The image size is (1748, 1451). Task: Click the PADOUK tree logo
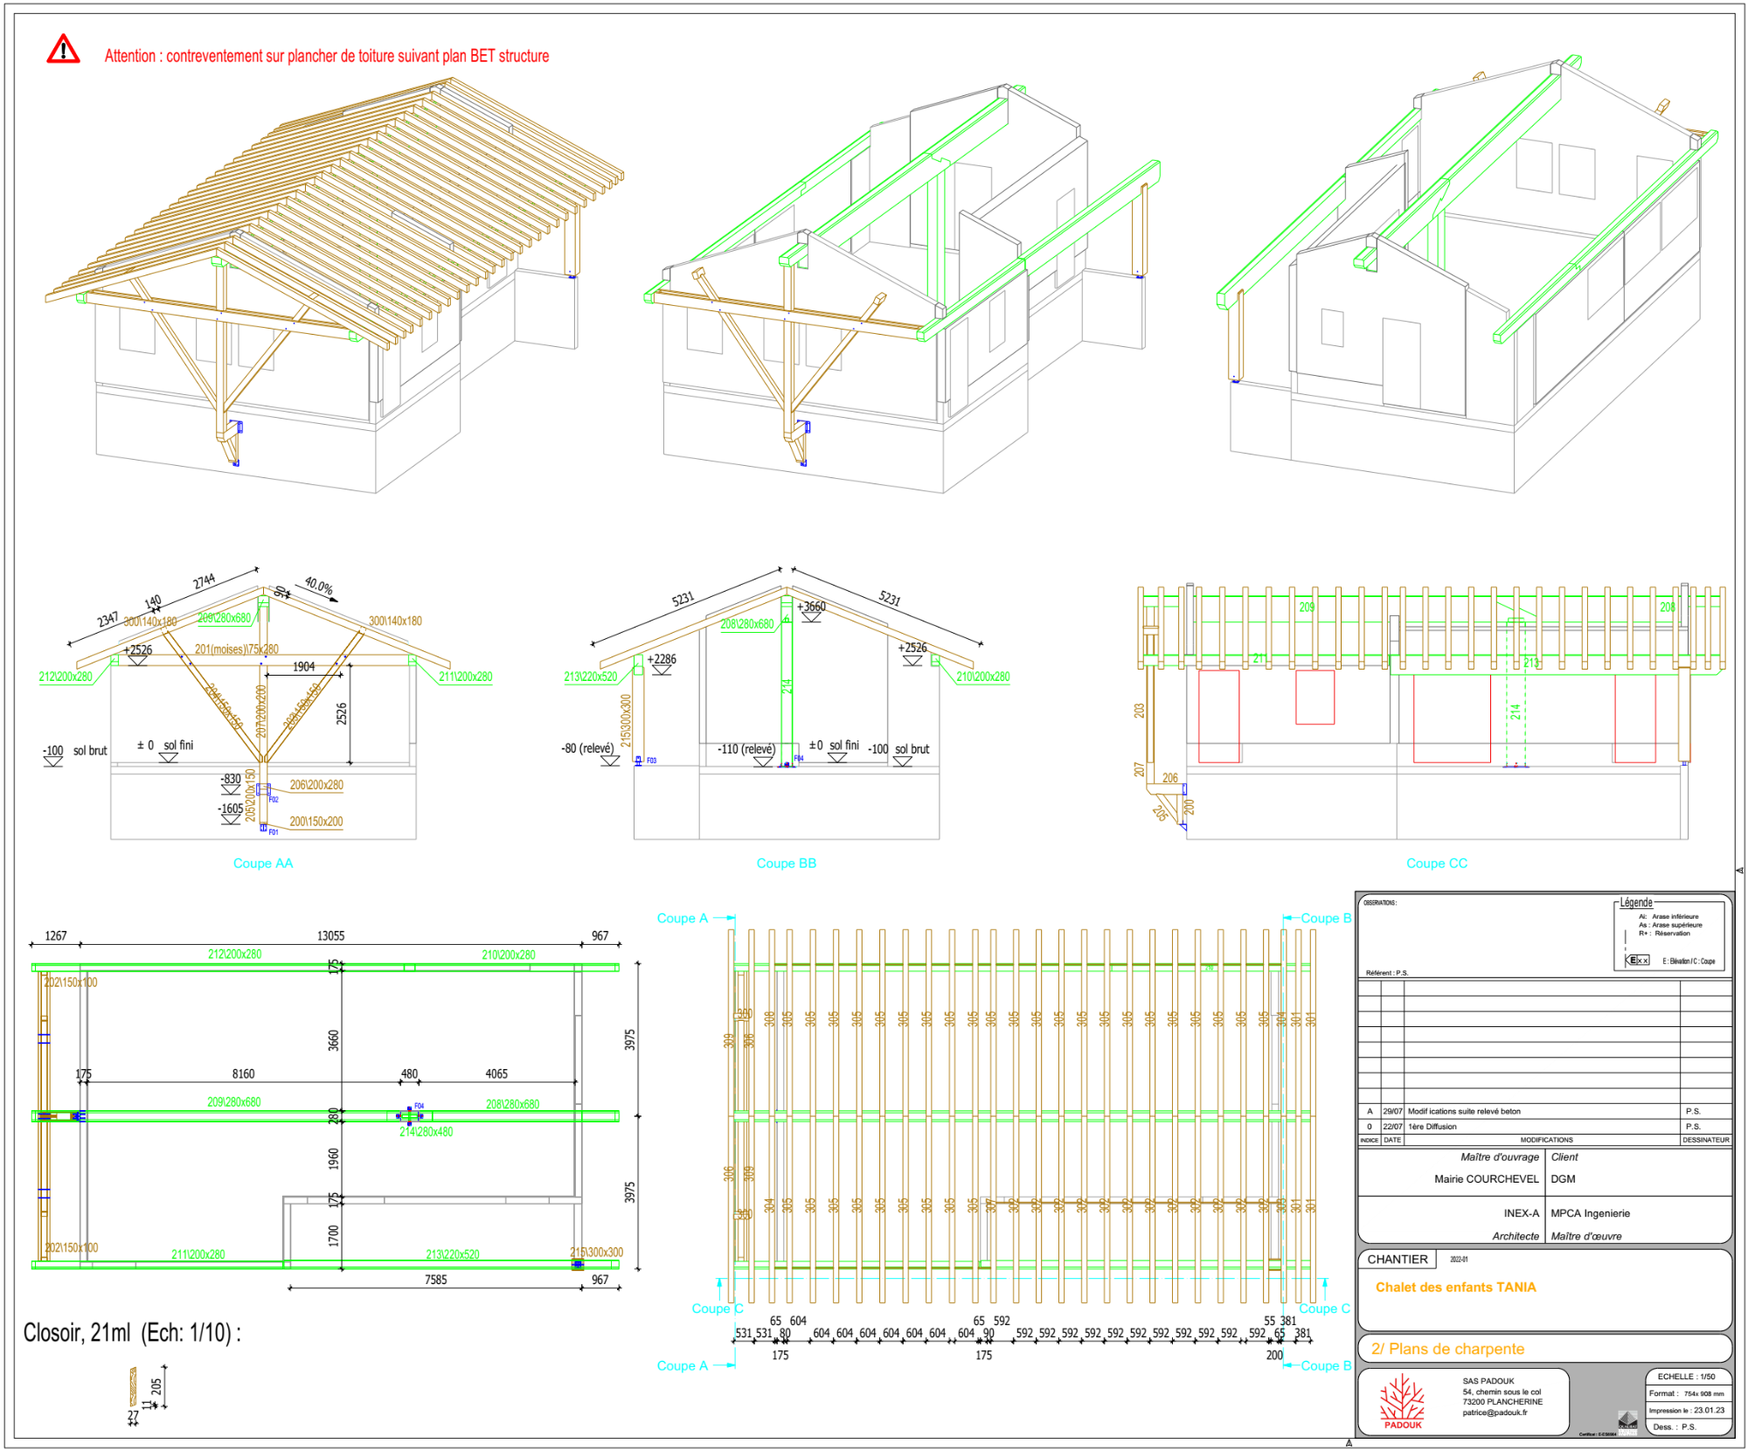click(x=1402, y=1399)
